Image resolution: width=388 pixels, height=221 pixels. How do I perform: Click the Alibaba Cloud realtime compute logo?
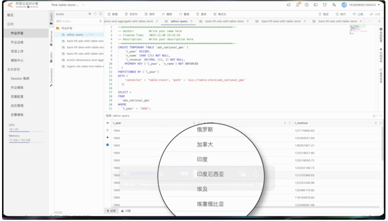[x=23, y=5]
